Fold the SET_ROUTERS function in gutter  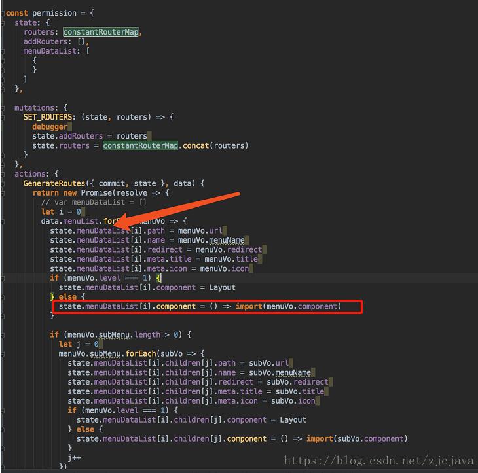(x=3, y=117)
